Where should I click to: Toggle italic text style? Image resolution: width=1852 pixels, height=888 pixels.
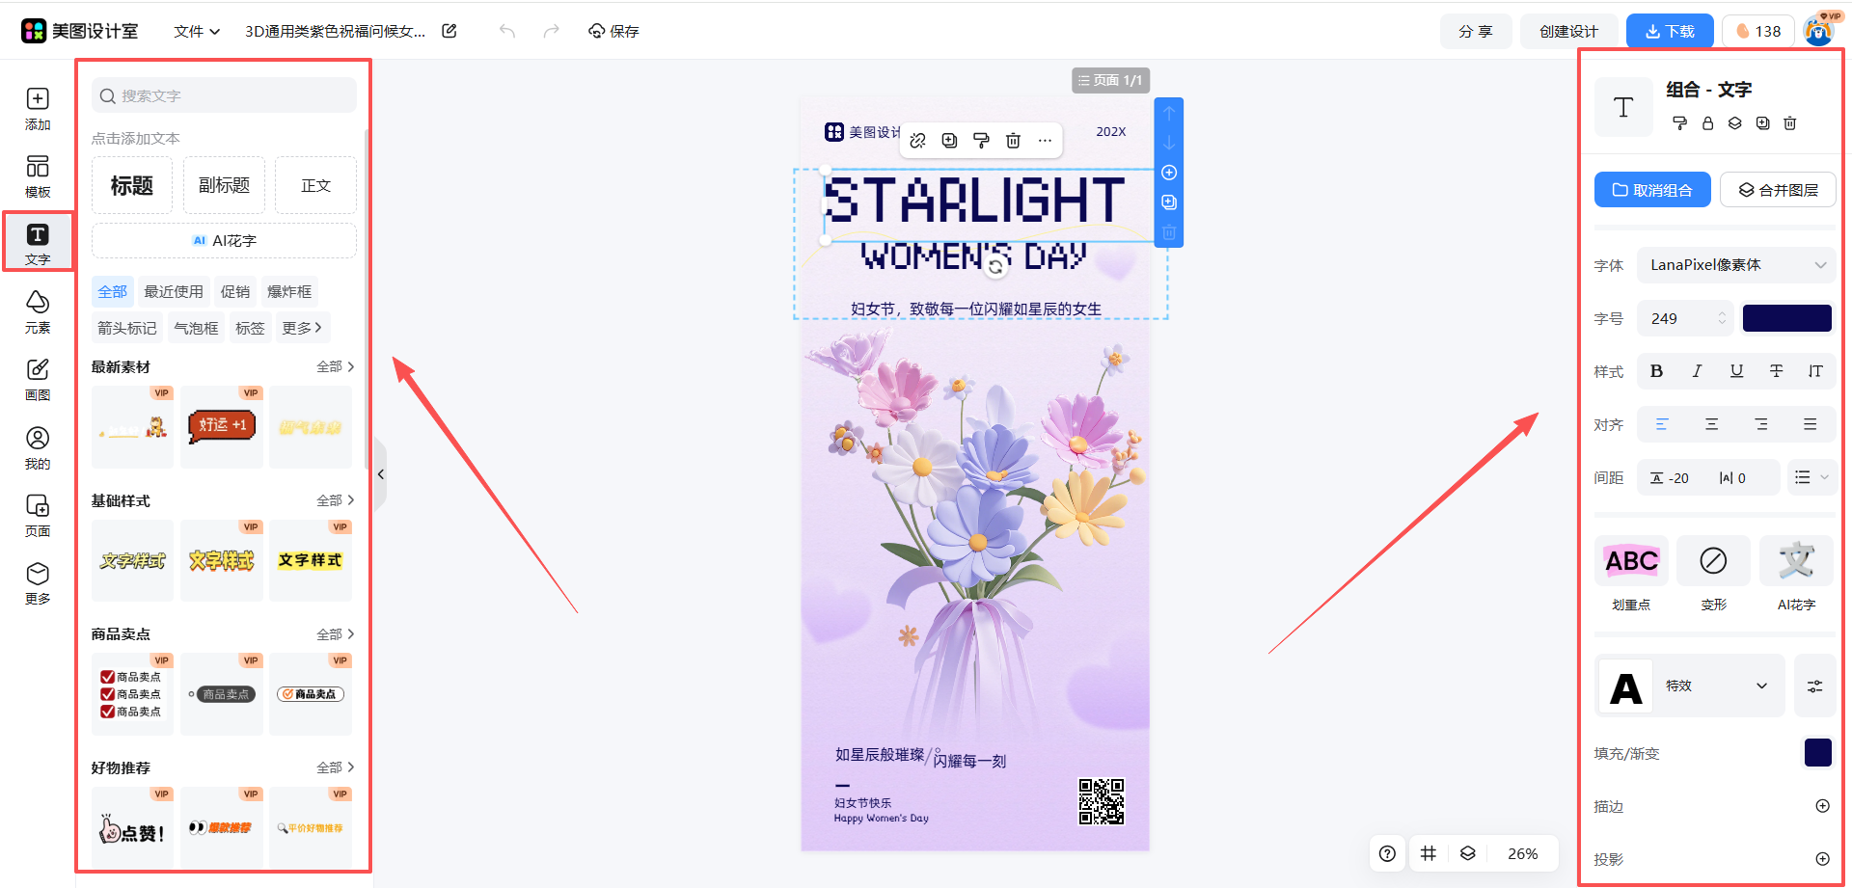(x=1697, y=371)
